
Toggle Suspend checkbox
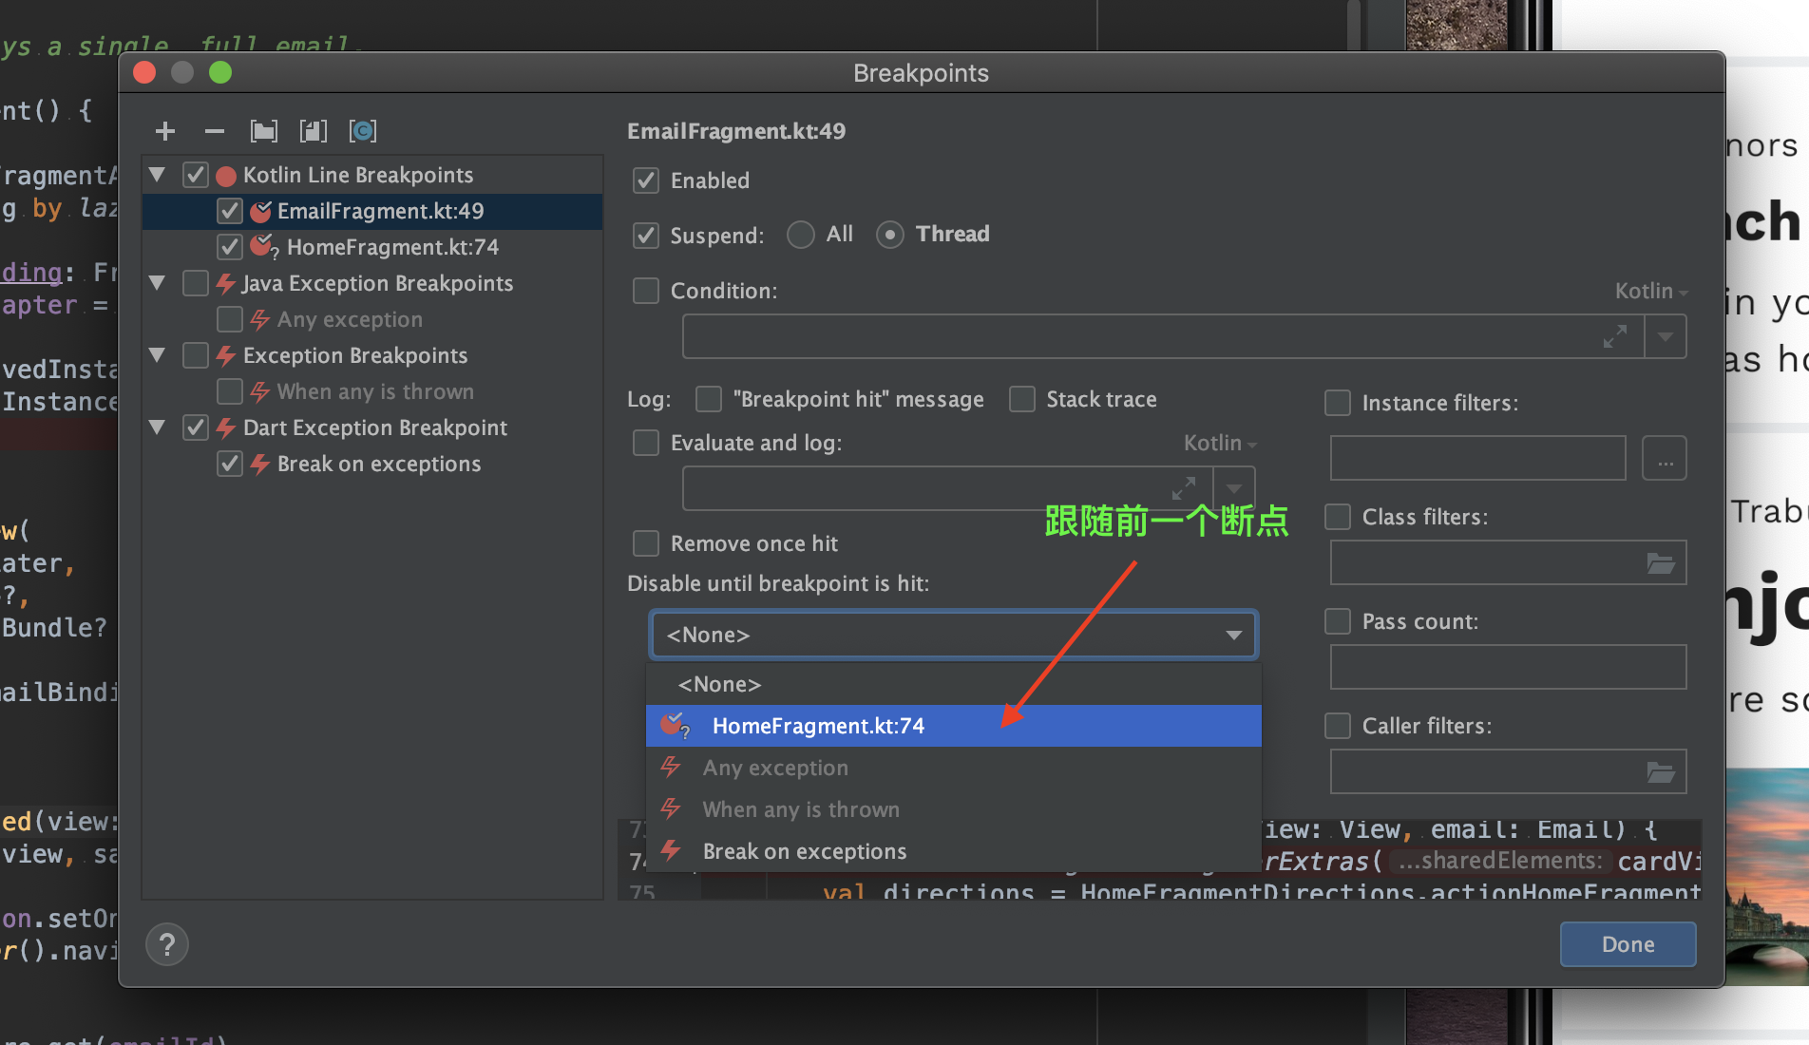646,236
